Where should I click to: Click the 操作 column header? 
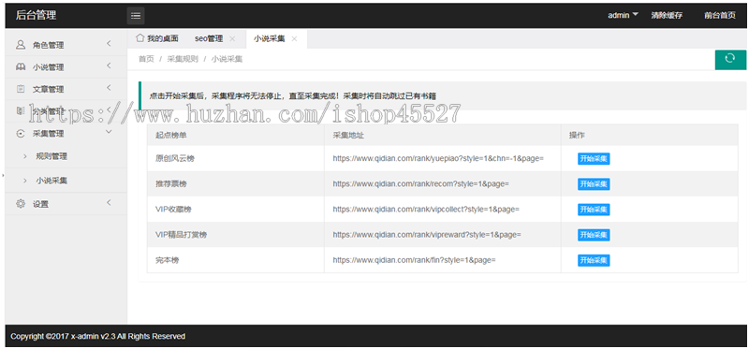pos(650,135)
